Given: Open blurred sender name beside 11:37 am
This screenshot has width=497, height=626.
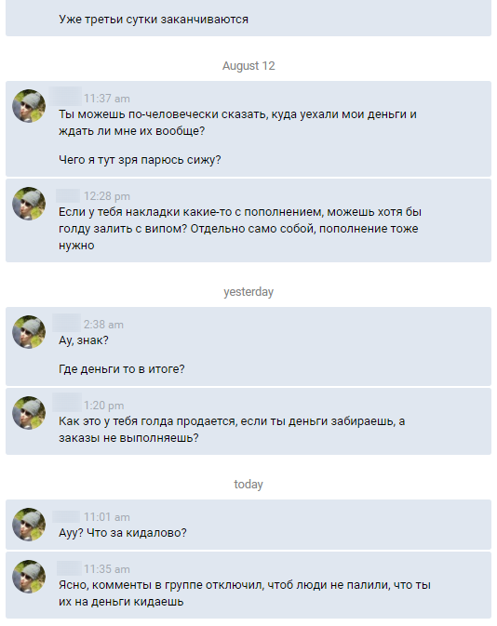Looking at the screenshot, I should [65, 96].
